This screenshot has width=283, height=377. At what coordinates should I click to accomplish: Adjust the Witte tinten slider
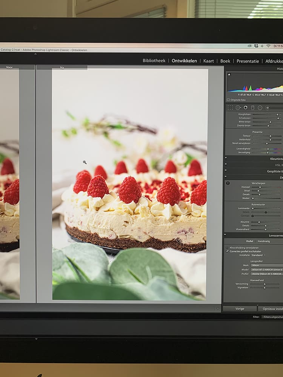click(x=270, y=122)
